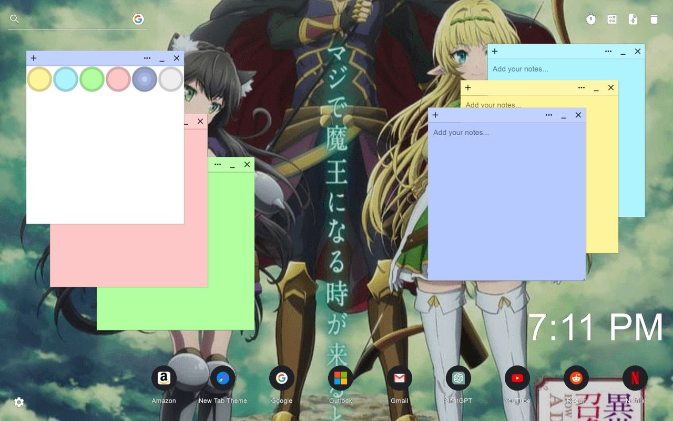
Task: Click the Google search engine icon in the search bar
Action: (138, 19)
